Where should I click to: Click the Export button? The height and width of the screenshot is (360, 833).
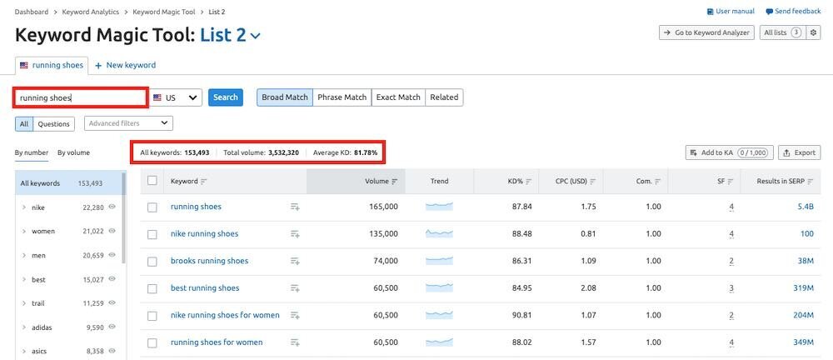pyautogui.click(x=800, y=152)
